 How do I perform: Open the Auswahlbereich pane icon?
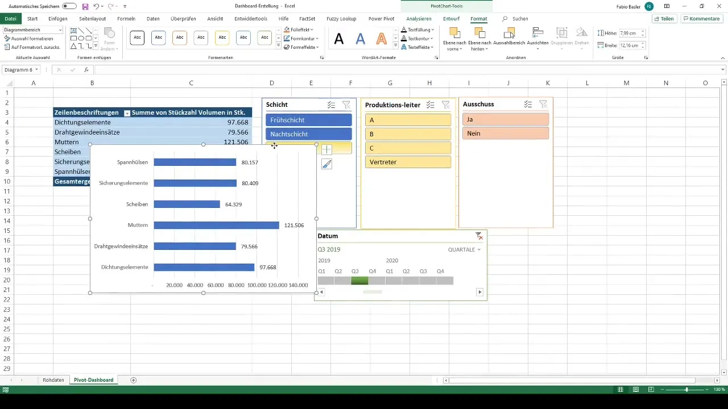509,32
